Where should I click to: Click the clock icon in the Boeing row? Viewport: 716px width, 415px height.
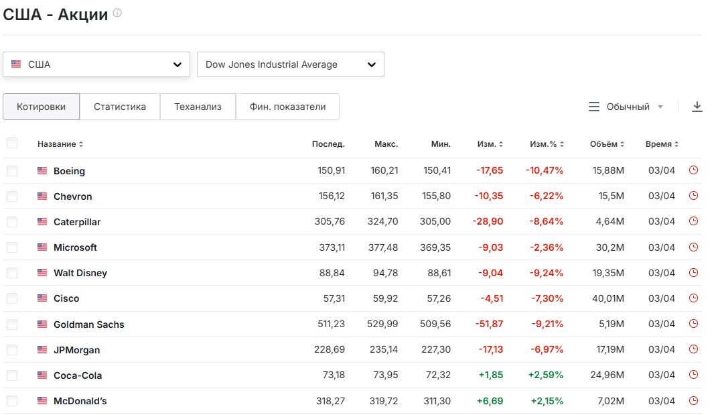coord(693,170)
